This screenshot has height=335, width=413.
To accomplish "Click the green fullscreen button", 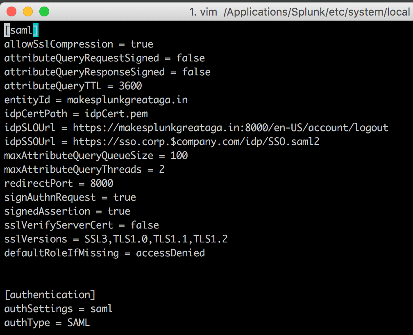I will (43, 11).
